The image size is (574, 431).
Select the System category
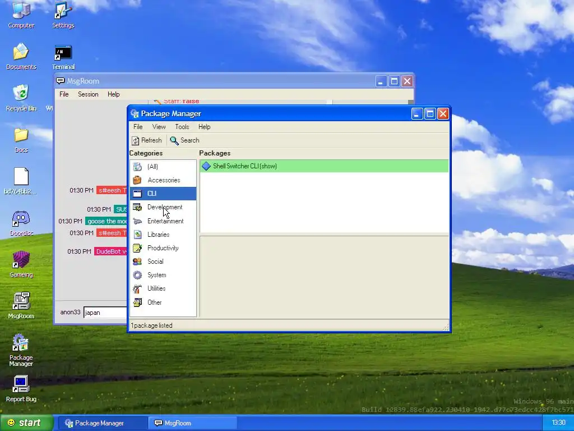163,275
